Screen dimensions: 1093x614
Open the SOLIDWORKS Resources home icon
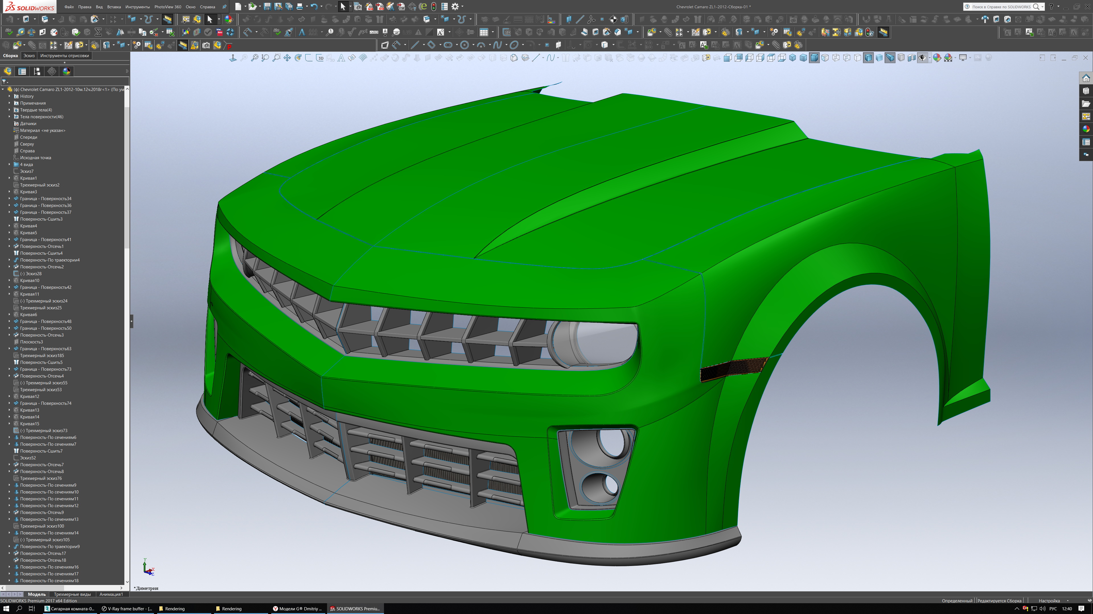[1086, 78]
